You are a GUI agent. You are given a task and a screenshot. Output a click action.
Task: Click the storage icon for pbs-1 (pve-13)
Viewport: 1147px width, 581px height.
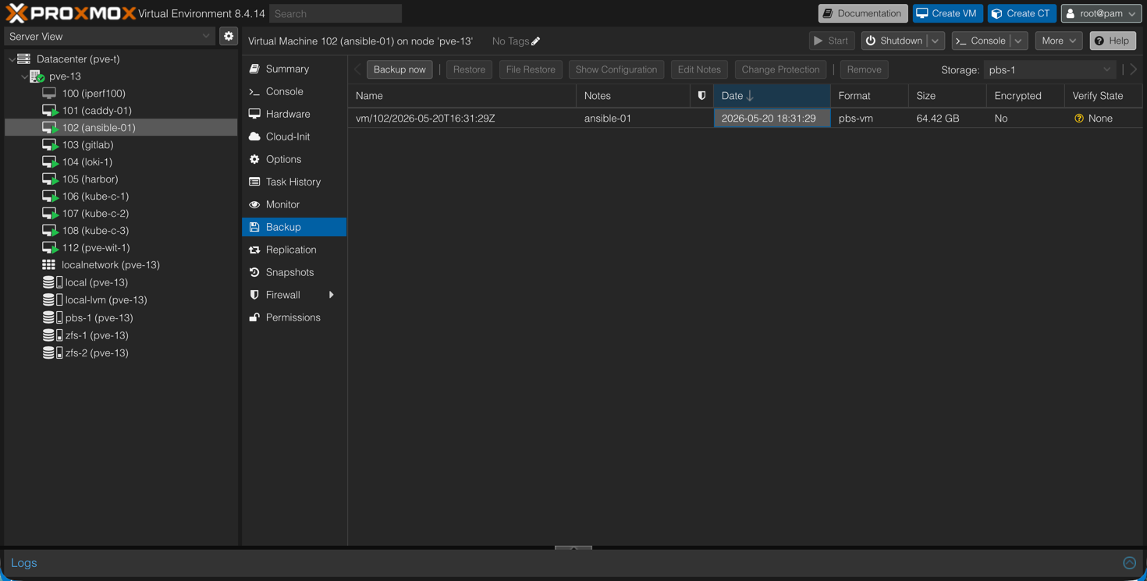[x=52, y=318]
